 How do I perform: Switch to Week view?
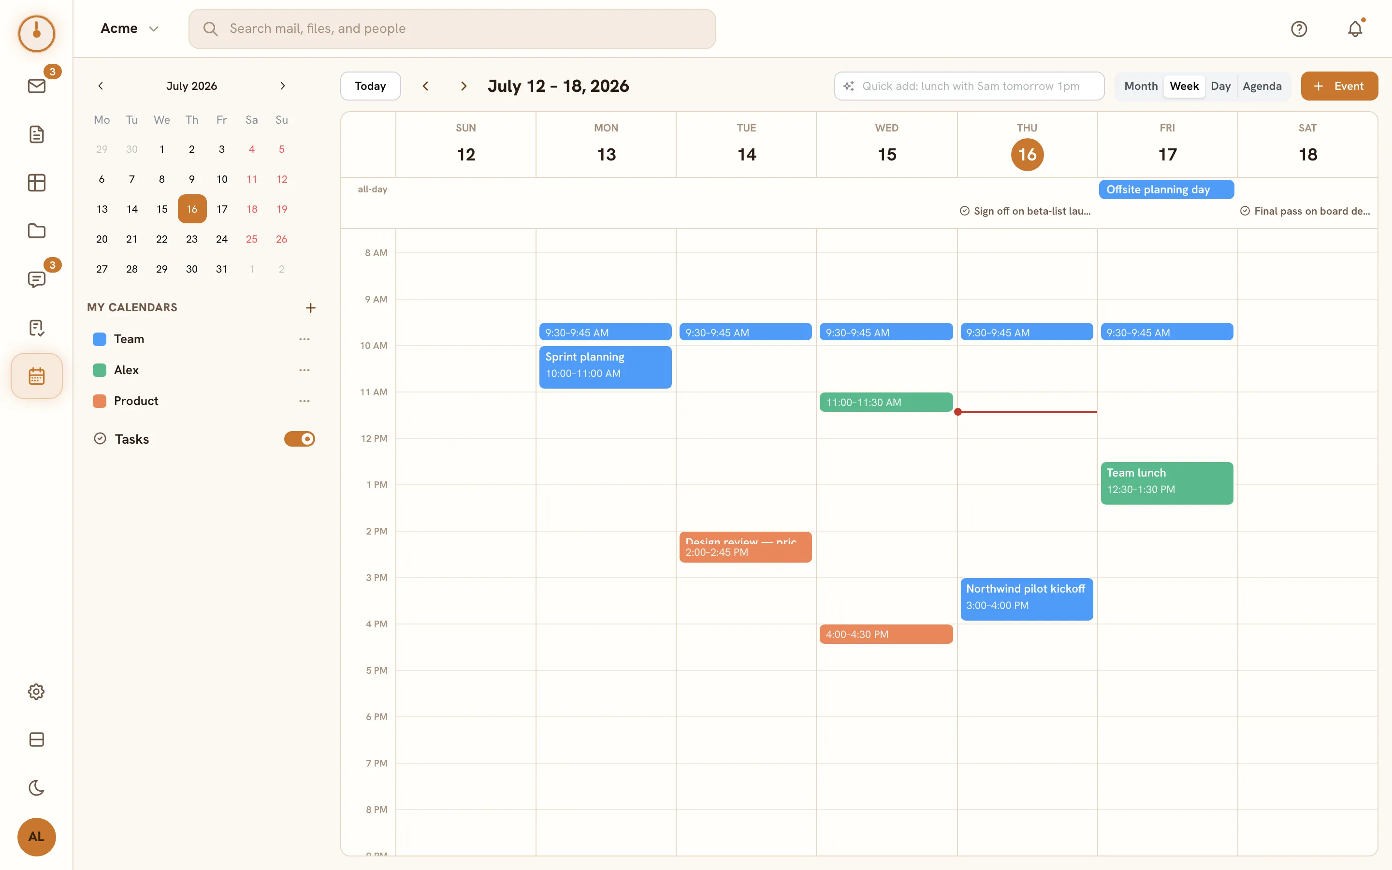coord(1184,87)
